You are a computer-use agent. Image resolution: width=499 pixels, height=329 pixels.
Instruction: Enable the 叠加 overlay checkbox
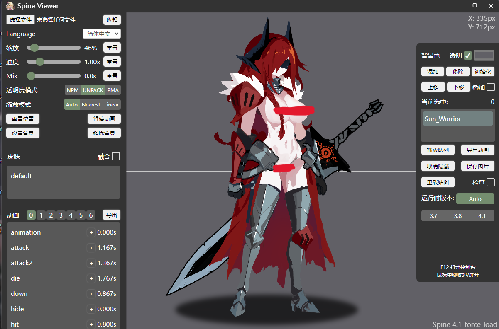point(491,87)
